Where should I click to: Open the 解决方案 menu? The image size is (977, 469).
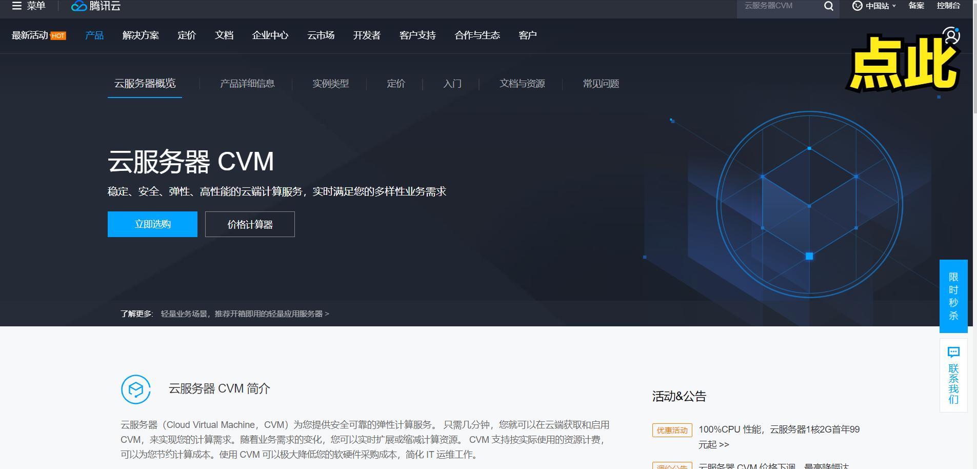(x=141, y=35)
